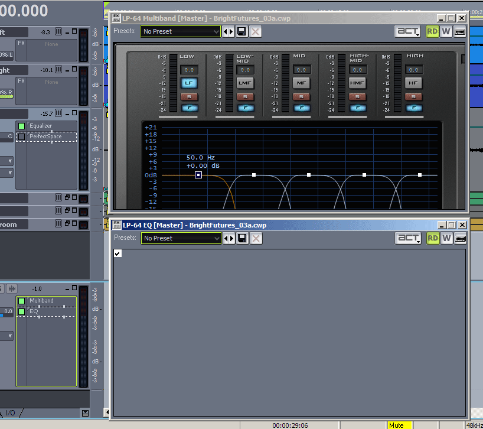The image size is (483, 429).
Task: Click the E enable button under MID band
Action: click(302, 108)
